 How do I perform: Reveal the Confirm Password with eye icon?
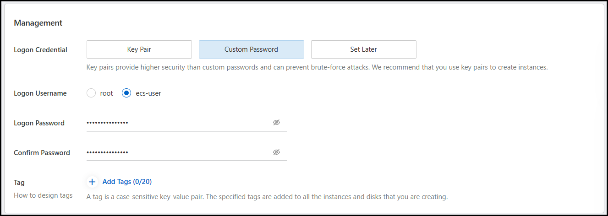click(x=276, y=152)
